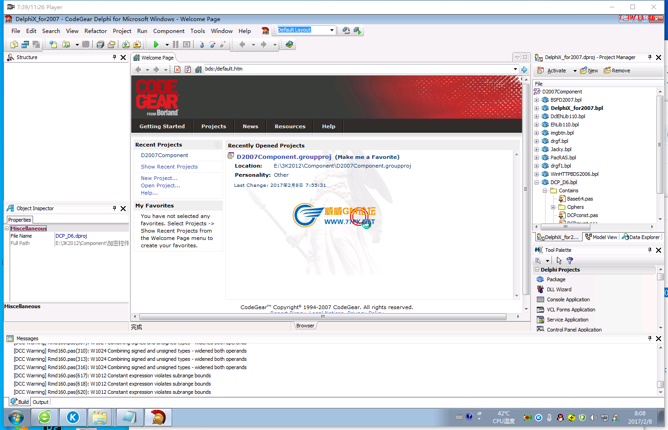This screenshot has width=668, height=430.
Task: Collapse the Delphi Projects category
Action: (x=537, y=270)
